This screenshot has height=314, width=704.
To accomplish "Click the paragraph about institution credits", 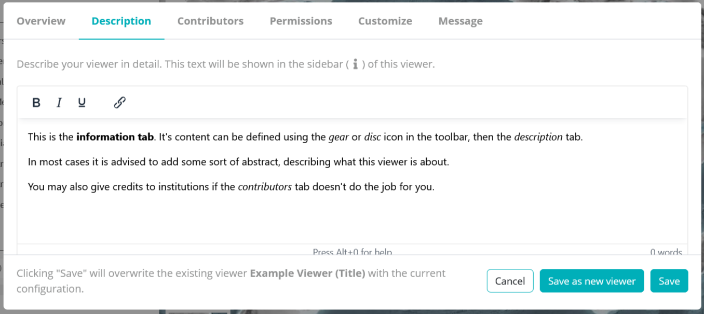I will (231, 187).
